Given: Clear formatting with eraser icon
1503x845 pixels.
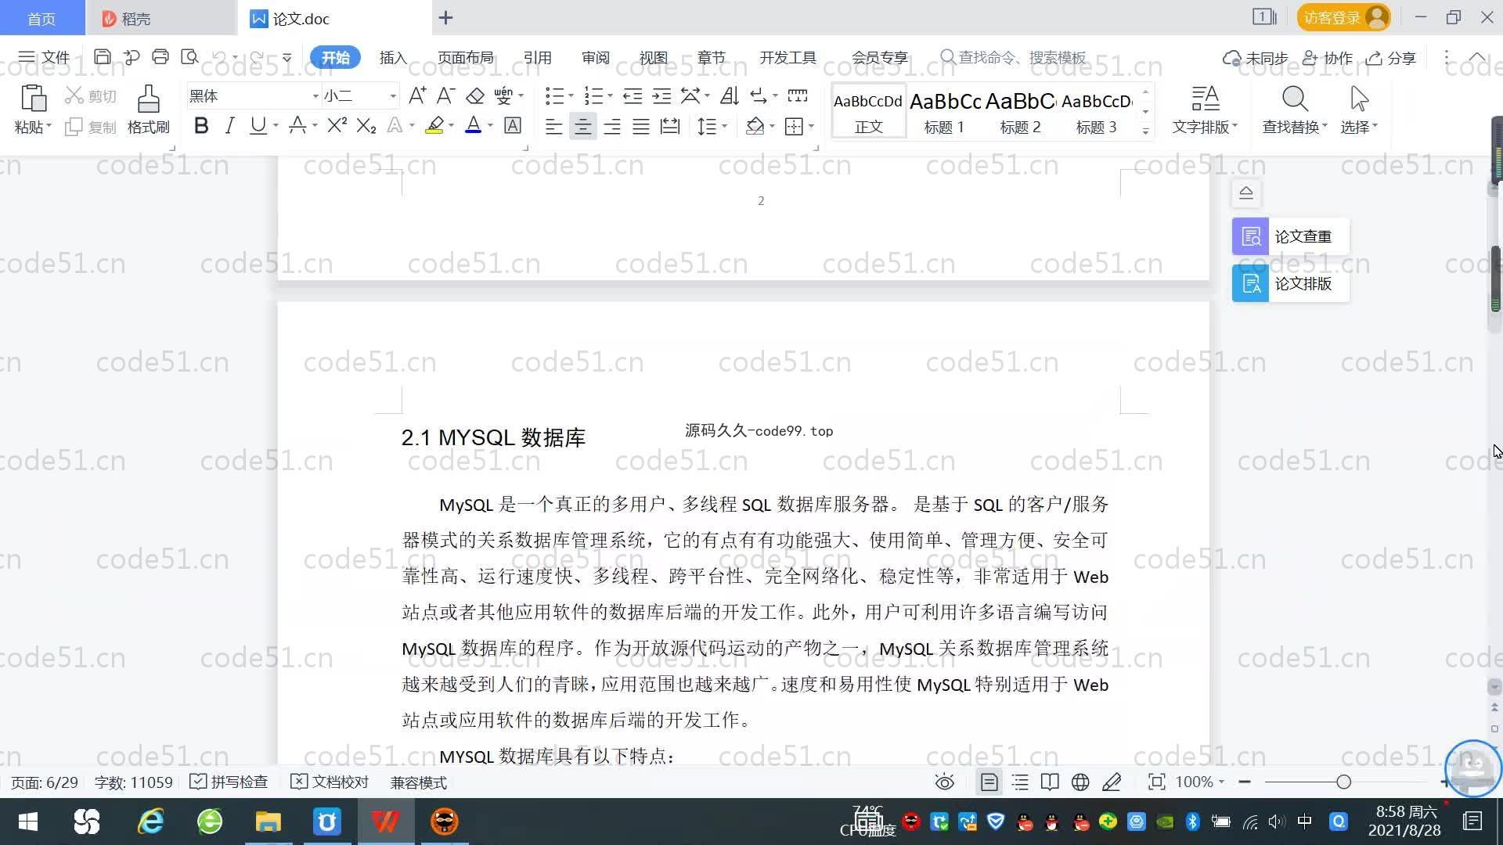Looking at the screenshot, I should pos(475,96).
